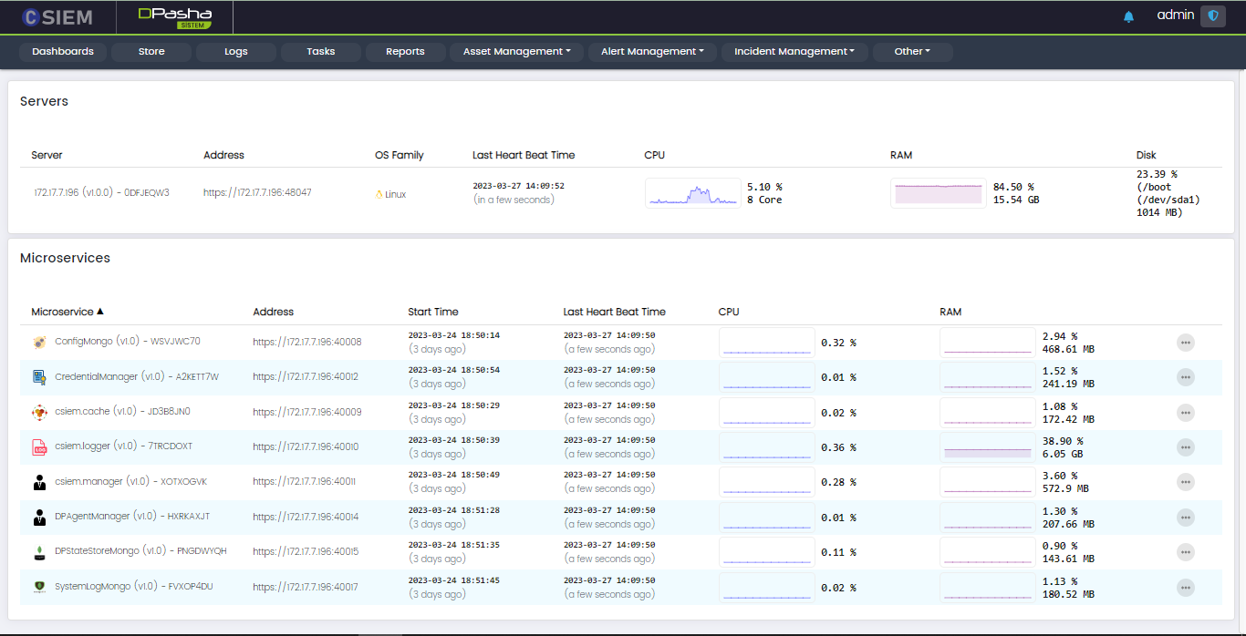Image resolution: width=1246 pixels, height=636 pixels.
Task: Expand the Alert Management dropdown
Action: click(652, 52)
